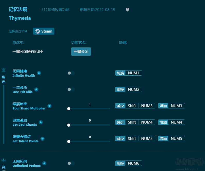The height and width of the screenshot is (171, 205).
Task: Click star icon beside Set Talent Points
Action: coord(42,139)
